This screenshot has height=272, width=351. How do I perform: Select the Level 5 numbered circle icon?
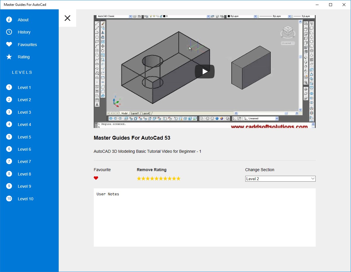pos(9,137)
